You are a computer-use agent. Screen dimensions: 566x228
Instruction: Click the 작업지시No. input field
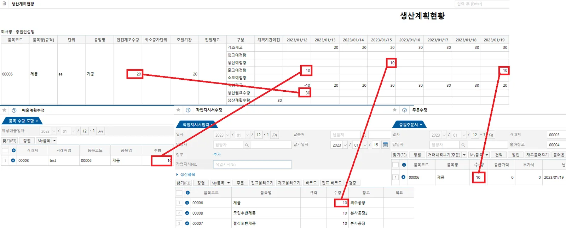(x=252, y=164)
